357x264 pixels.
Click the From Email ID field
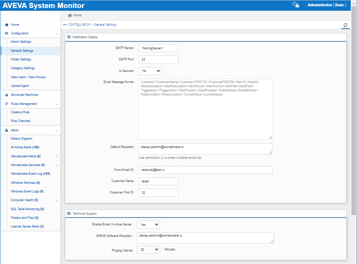pyautogui.click(x=205, y=170)
